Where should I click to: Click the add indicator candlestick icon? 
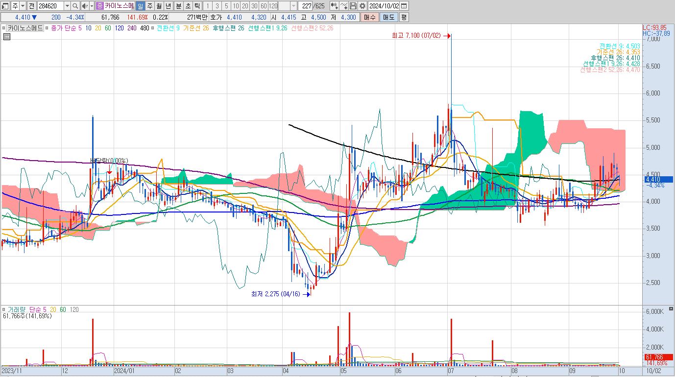click(x=334, y=6)
